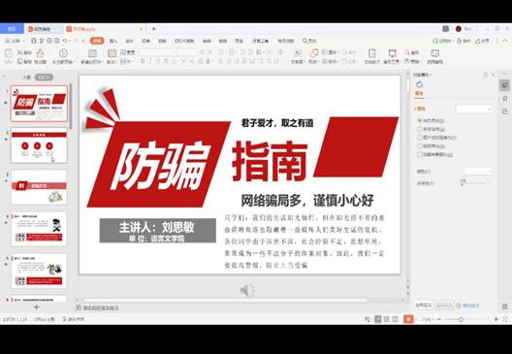Toggle Underline formatting in ribbon
This screenshot has width=512, height=354.
[158, 61]
